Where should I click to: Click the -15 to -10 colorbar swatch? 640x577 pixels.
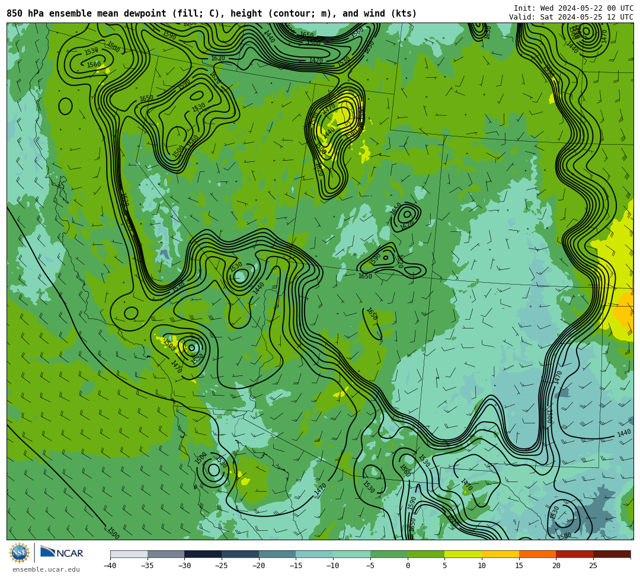(x=315, y=554)
